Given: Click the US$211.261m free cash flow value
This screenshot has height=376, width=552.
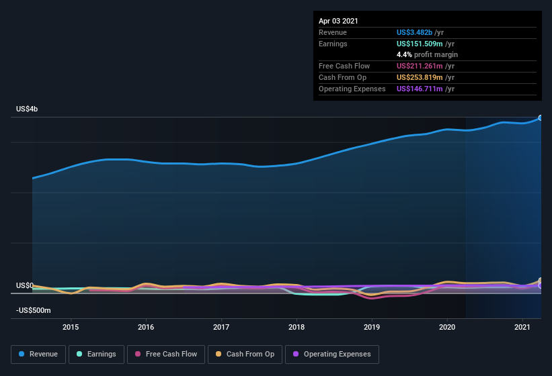Looking at the screenshot, I should coord(420,66).
